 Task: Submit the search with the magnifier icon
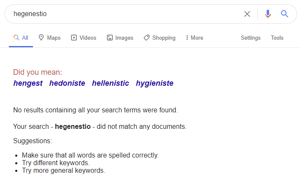(284, 14)
